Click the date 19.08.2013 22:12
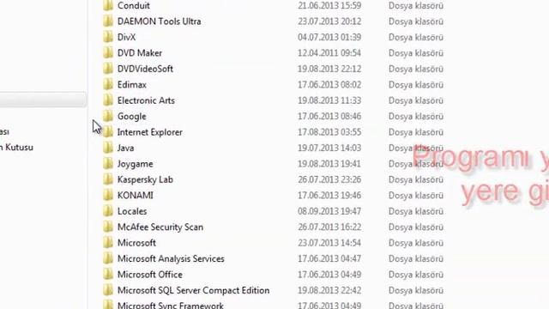549x309 pixels. 329,69
